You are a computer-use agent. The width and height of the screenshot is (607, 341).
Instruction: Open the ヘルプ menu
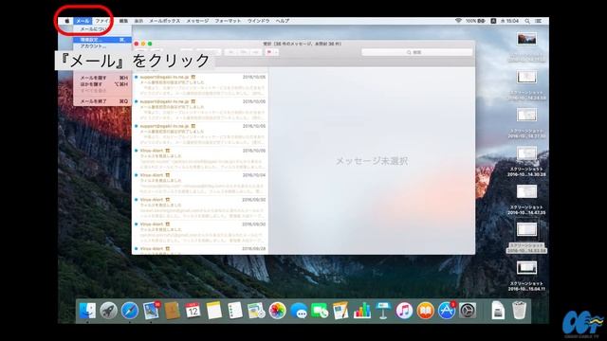pyautogui.click(x=283, y=21)
